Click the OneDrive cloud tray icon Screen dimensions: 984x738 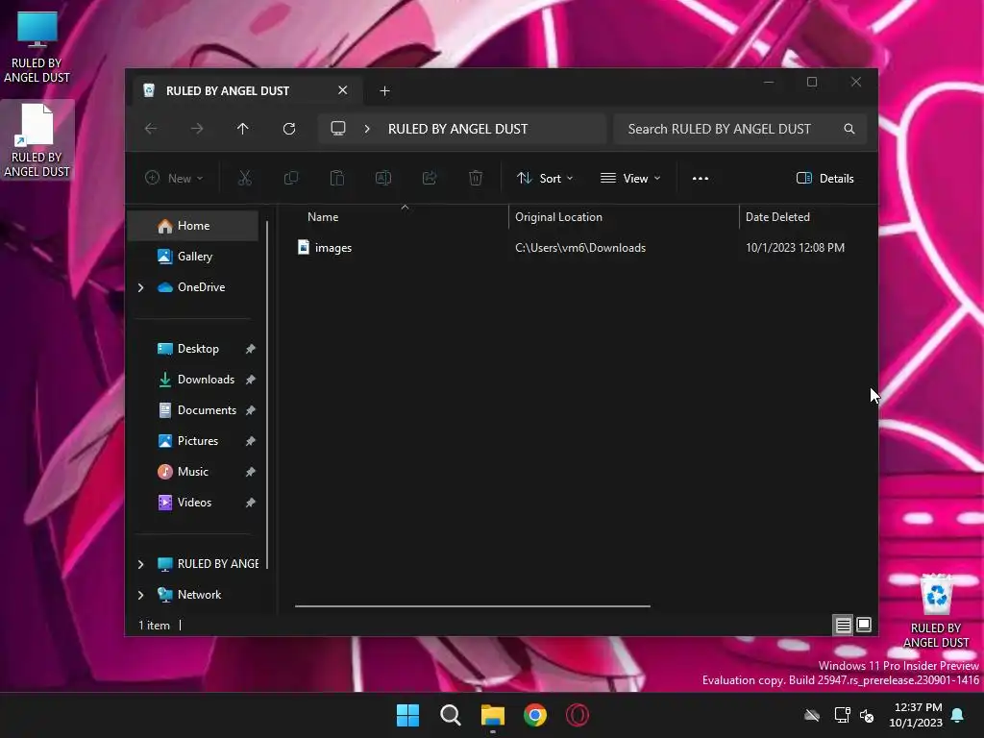(x=812, y=715)
